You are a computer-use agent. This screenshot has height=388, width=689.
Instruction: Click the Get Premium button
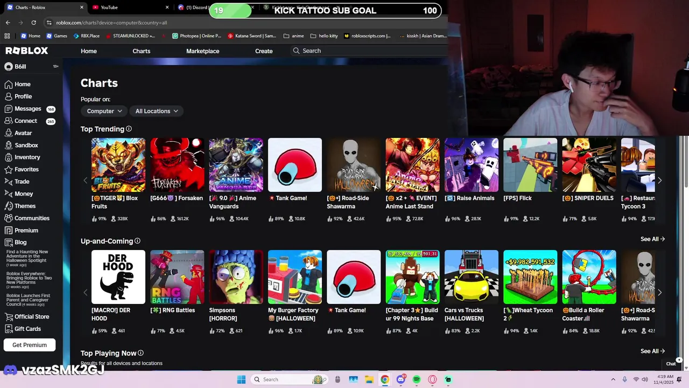30,345
